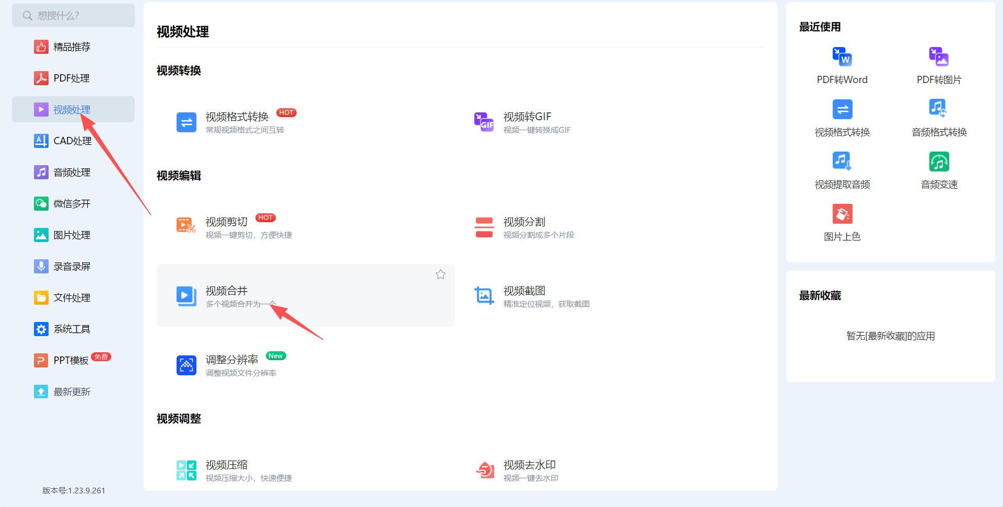Click the search magnifier icon
The height and width of the screenshot is (507, 1003).
27,16
